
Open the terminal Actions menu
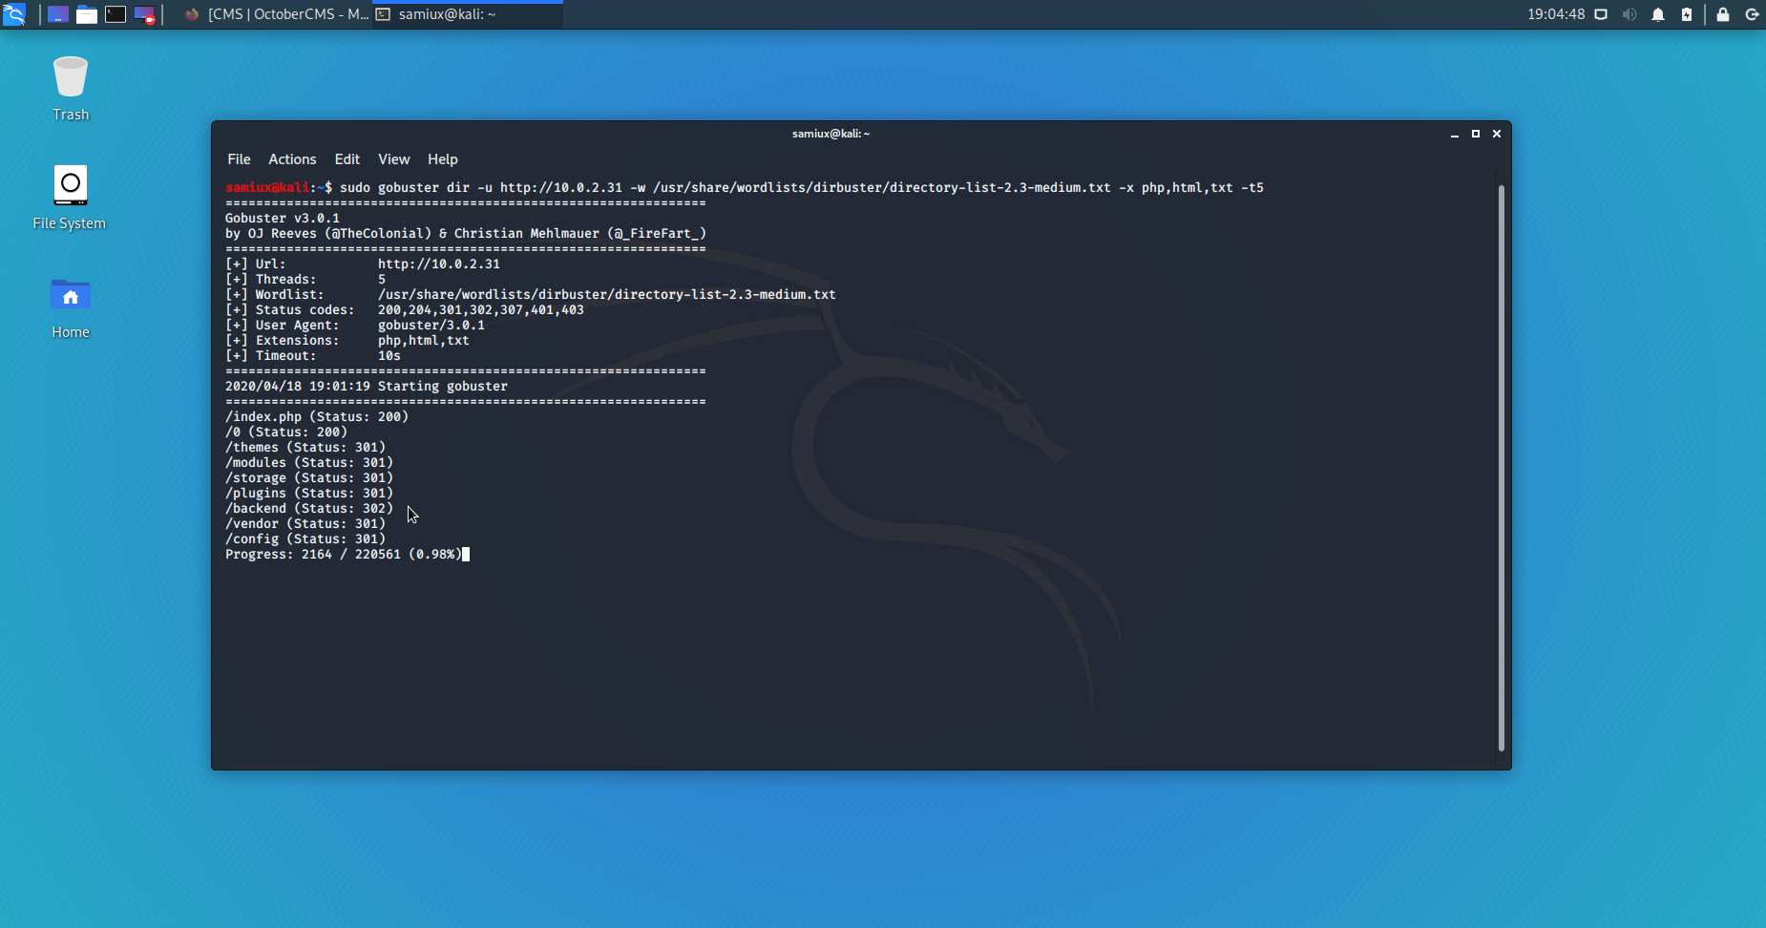point(292,159)
